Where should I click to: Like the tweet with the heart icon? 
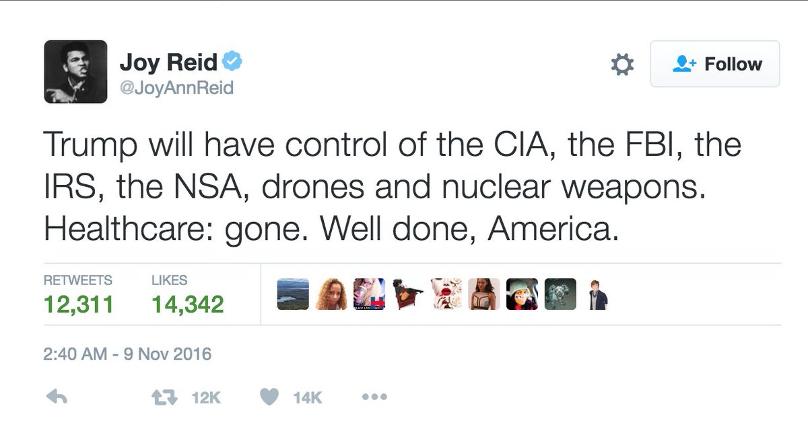269,397
